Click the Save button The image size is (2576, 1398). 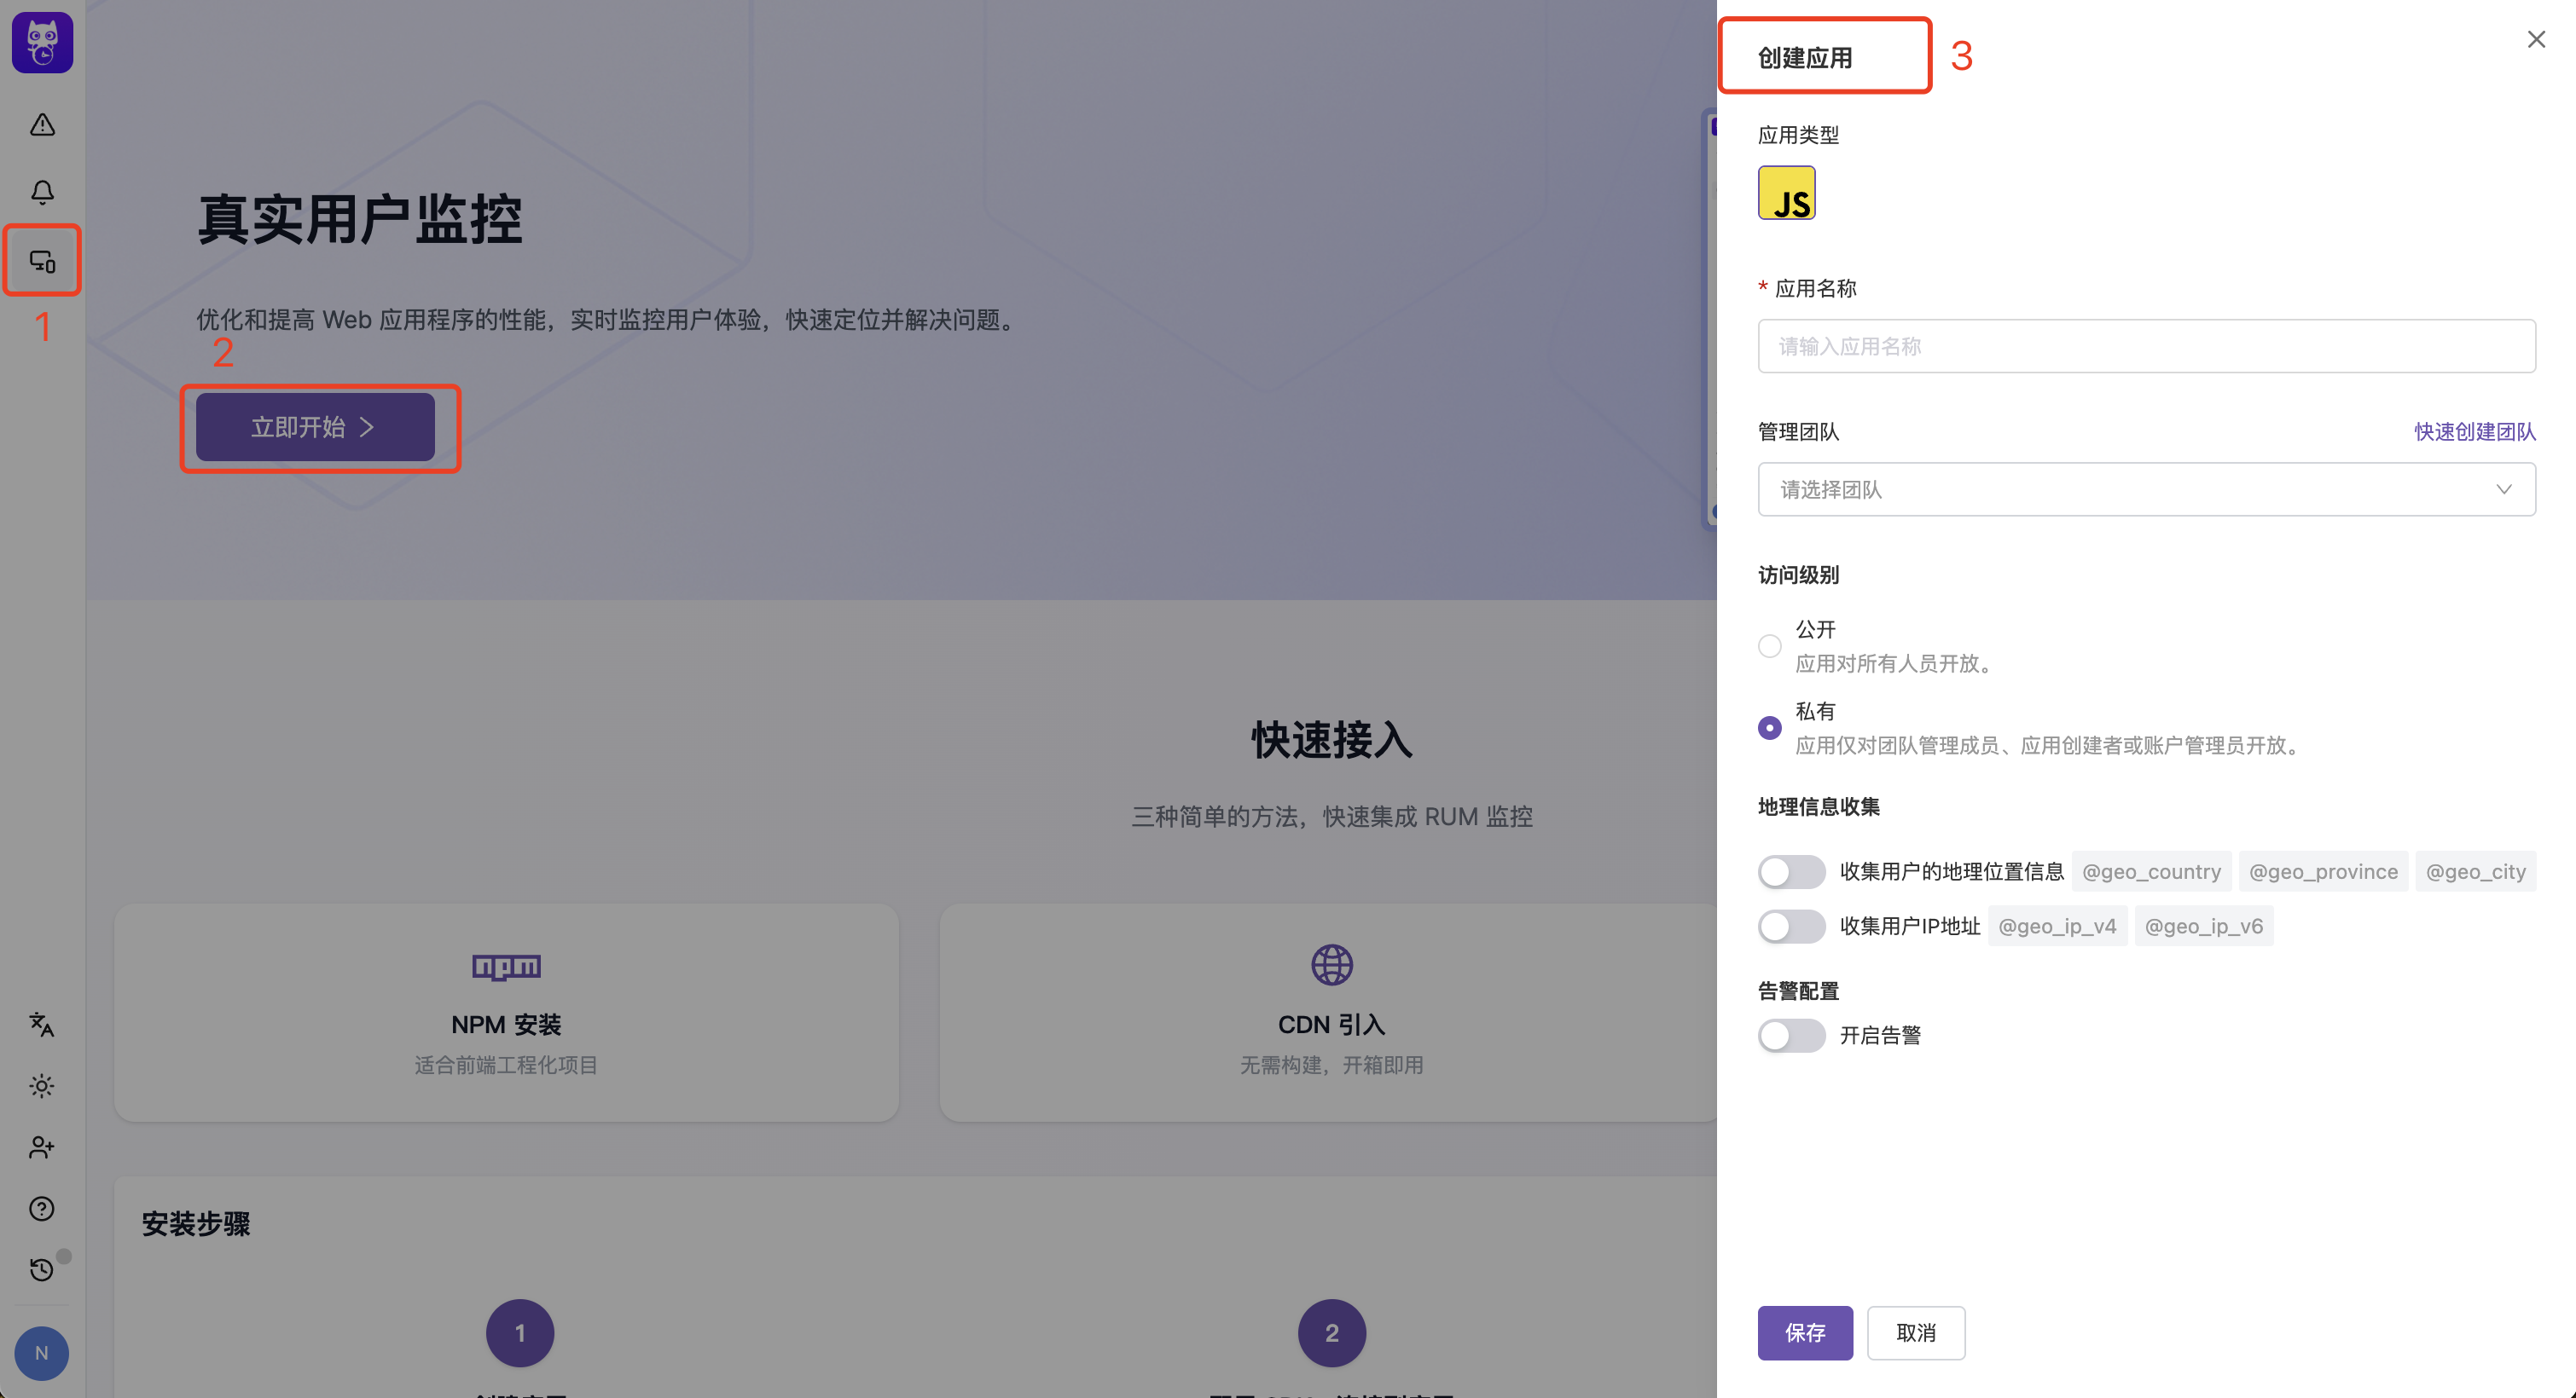pyautogui.click(x=1805, y=1332)
